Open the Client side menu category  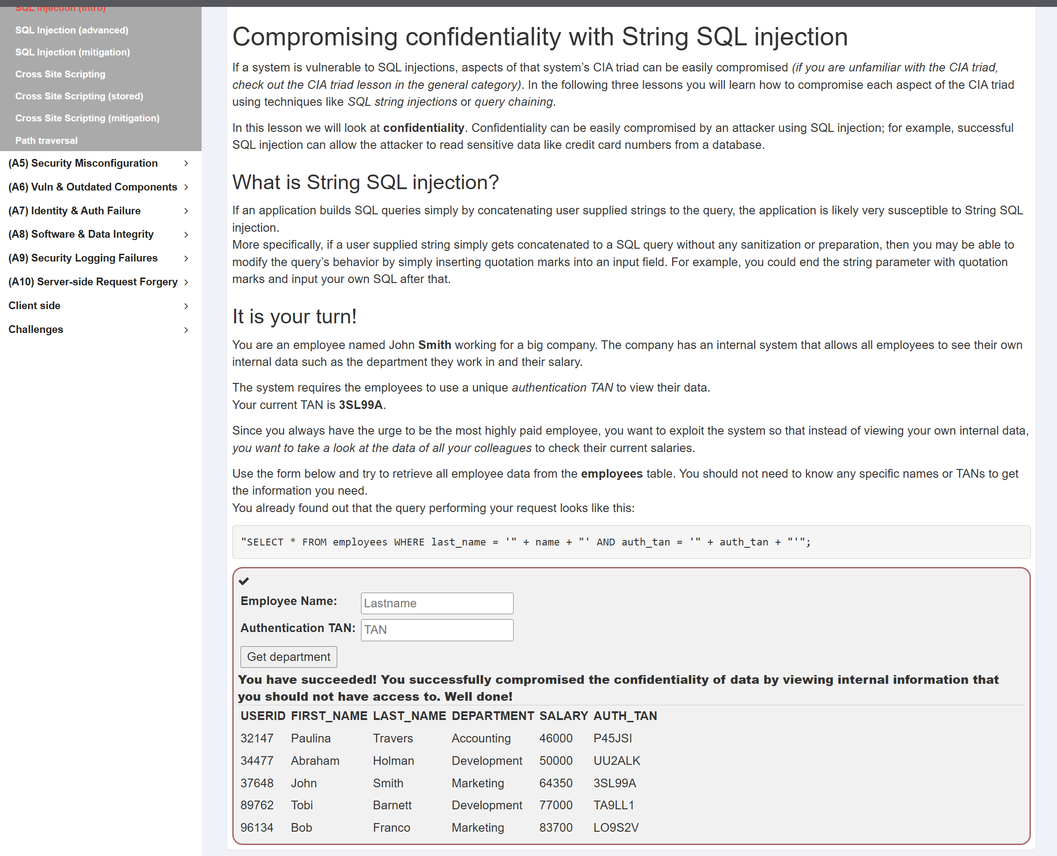pos(34,306)
